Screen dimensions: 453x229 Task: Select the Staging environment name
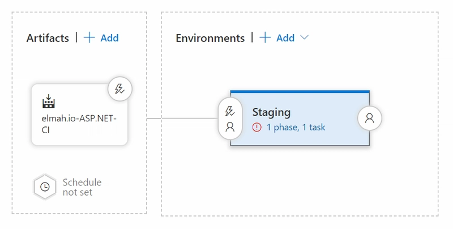tap(271, 112)
